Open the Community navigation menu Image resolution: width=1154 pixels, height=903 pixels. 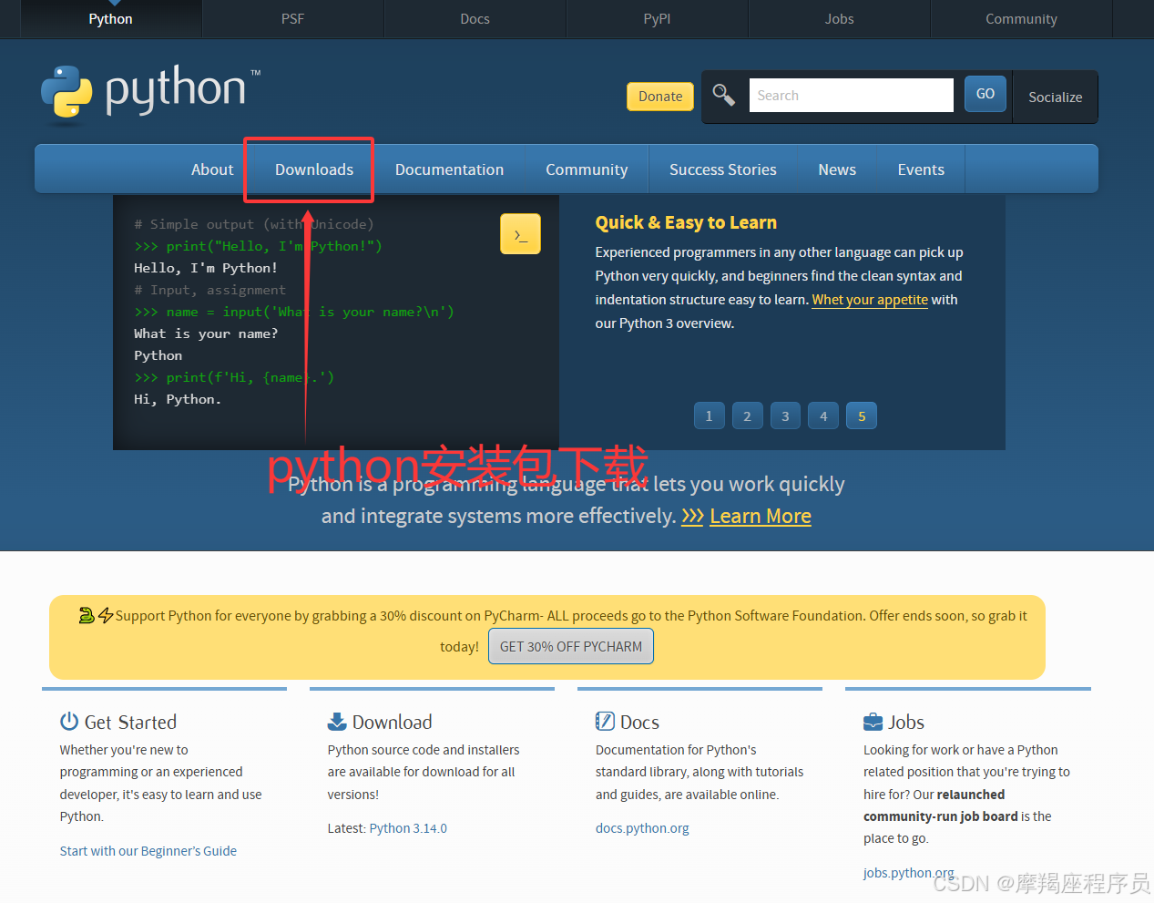point(587,169)
